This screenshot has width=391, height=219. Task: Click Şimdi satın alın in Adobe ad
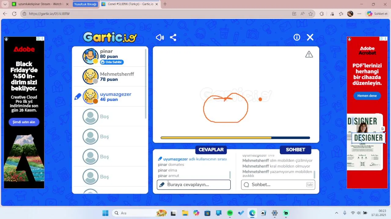(24, 122)
